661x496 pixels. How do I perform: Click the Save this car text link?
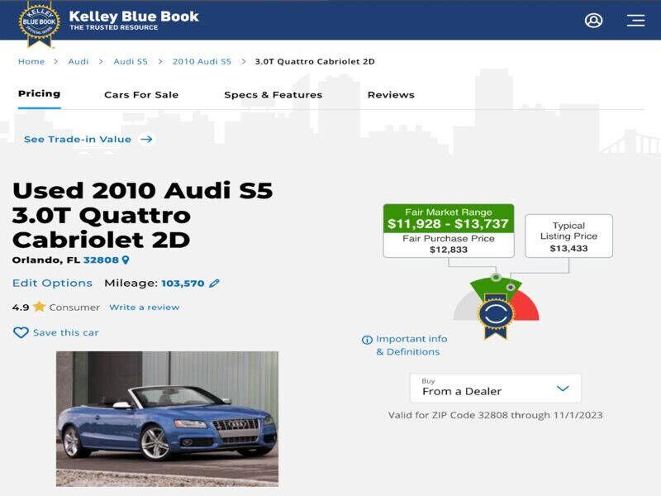point(66,333)
